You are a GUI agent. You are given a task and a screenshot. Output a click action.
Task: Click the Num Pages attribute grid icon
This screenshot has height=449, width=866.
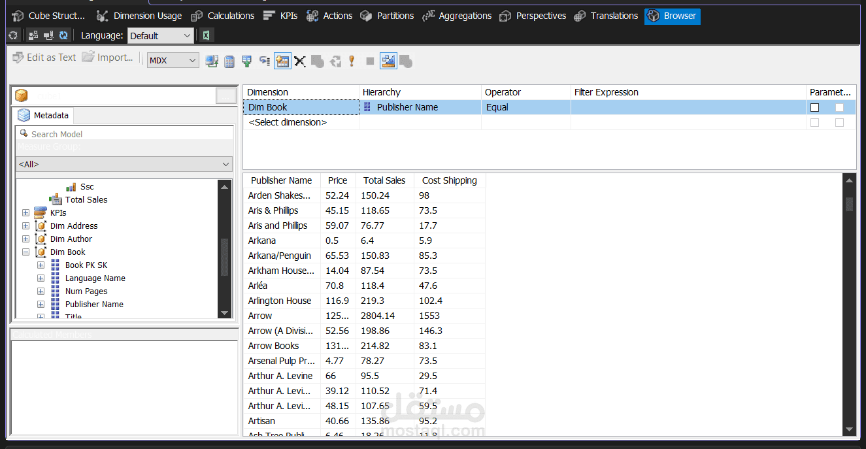click(55, 291)
